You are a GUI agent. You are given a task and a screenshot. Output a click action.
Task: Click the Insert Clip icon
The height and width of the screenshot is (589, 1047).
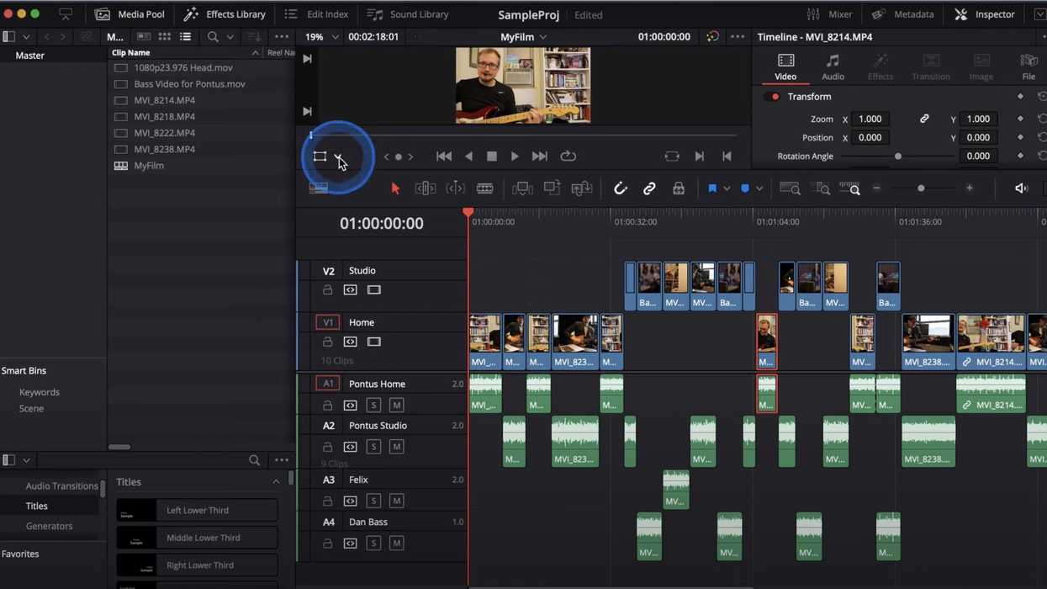coord(522,188)
